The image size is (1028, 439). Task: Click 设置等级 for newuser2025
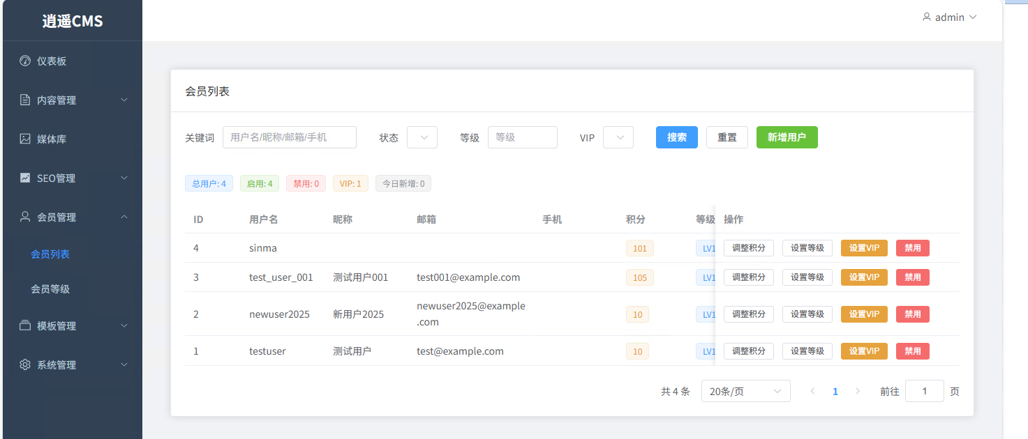click(807, 314)
